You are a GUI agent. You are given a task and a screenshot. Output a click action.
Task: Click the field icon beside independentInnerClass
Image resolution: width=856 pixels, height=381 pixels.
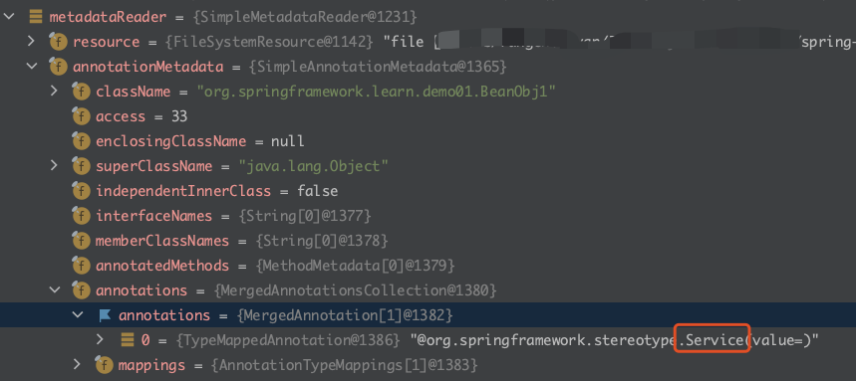coord(82,191)
